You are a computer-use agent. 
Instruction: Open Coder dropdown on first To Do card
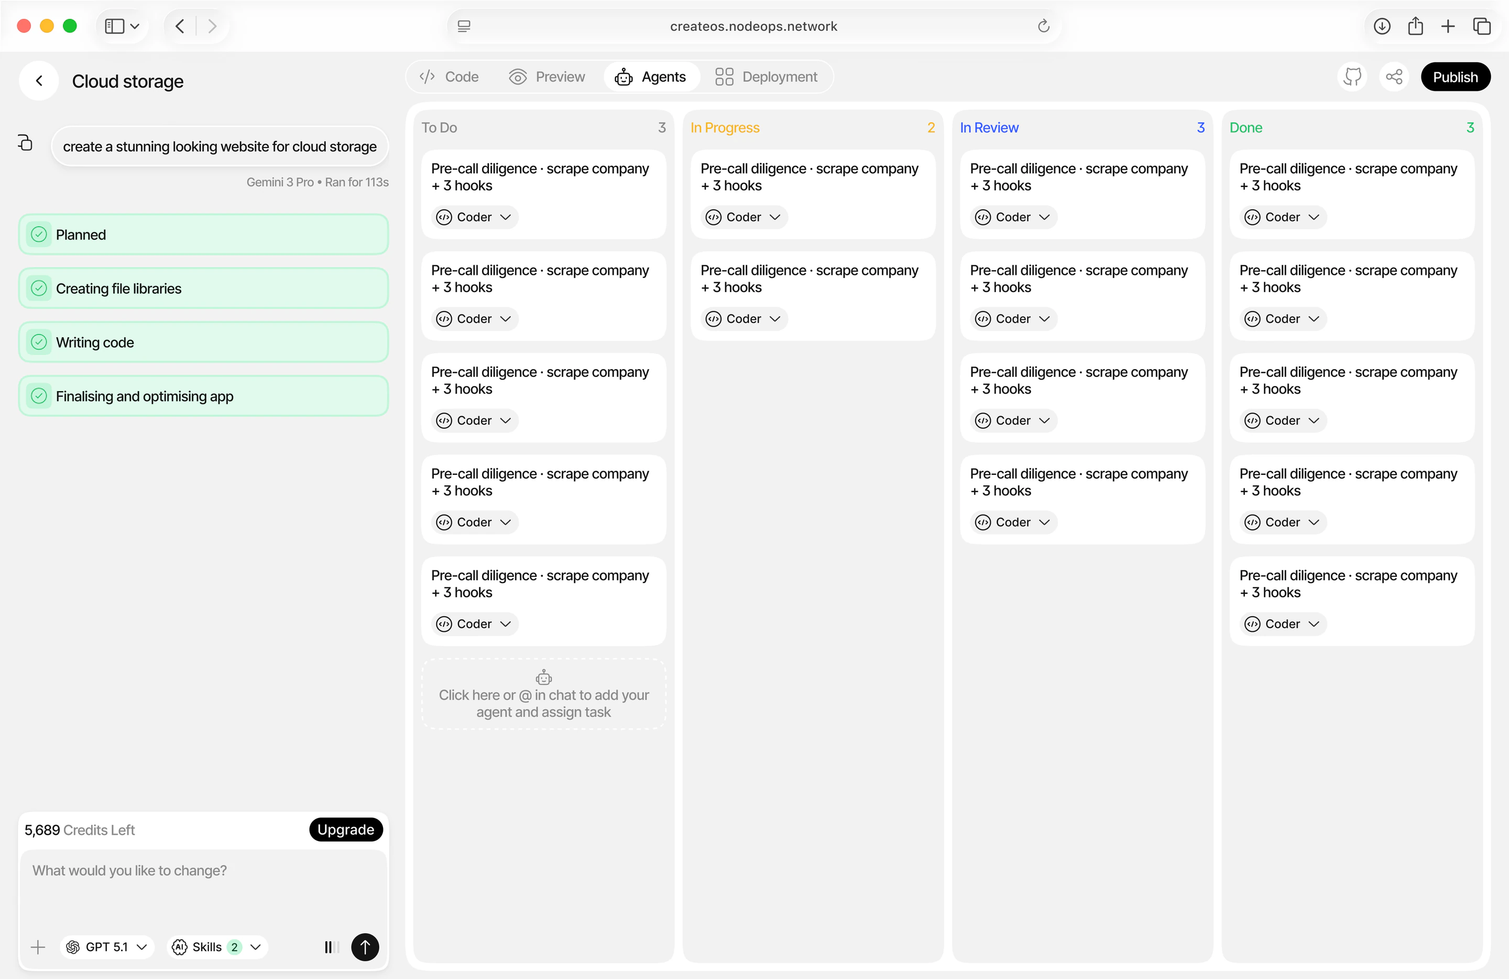[475, 217]
